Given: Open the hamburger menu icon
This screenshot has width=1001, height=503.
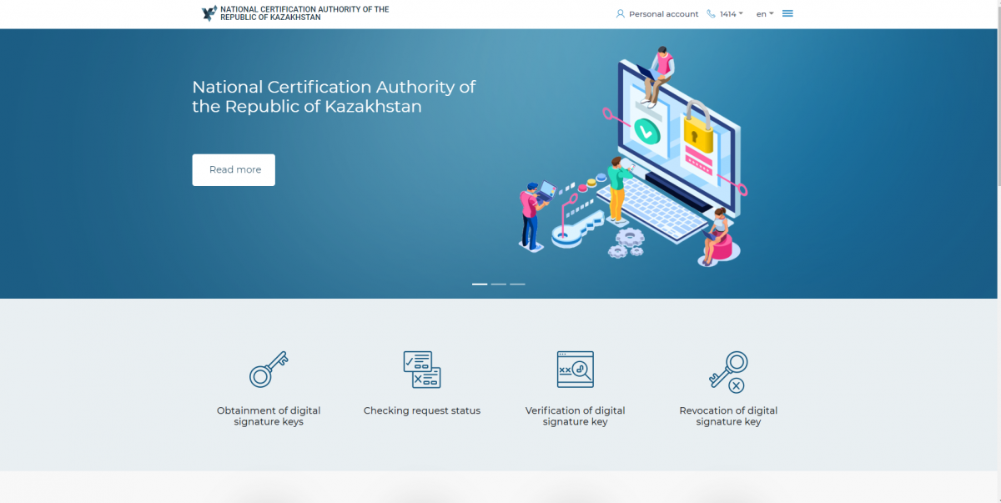Looking at the screenshot, I should click(x=787, y=13).
